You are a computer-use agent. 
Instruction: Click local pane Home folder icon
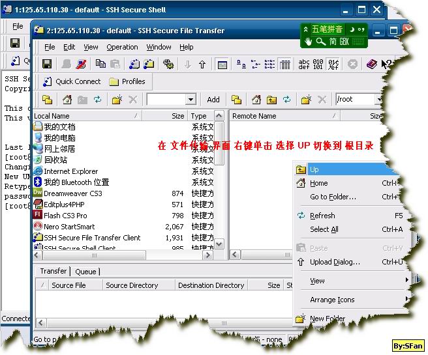pos(67,100)
